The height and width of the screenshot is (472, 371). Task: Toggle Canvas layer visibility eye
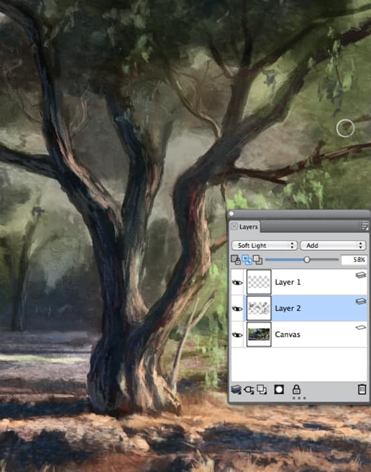pyautogui.click(x=237, y=335)
